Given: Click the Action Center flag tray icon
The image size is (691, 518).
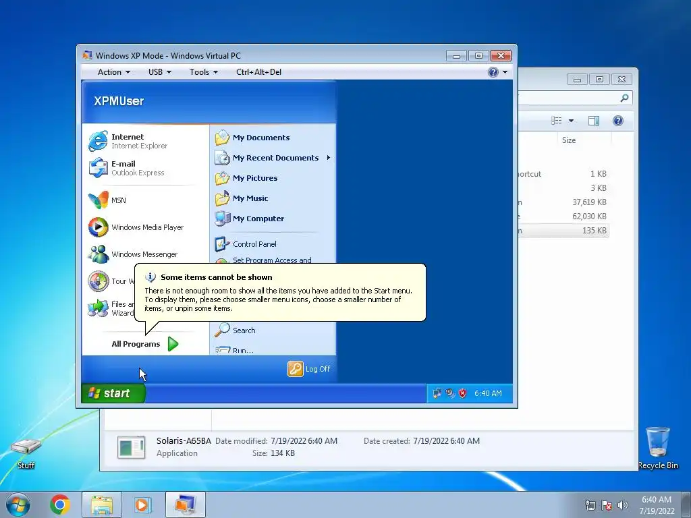Looking at the screenshot, I should pos(607,505).
